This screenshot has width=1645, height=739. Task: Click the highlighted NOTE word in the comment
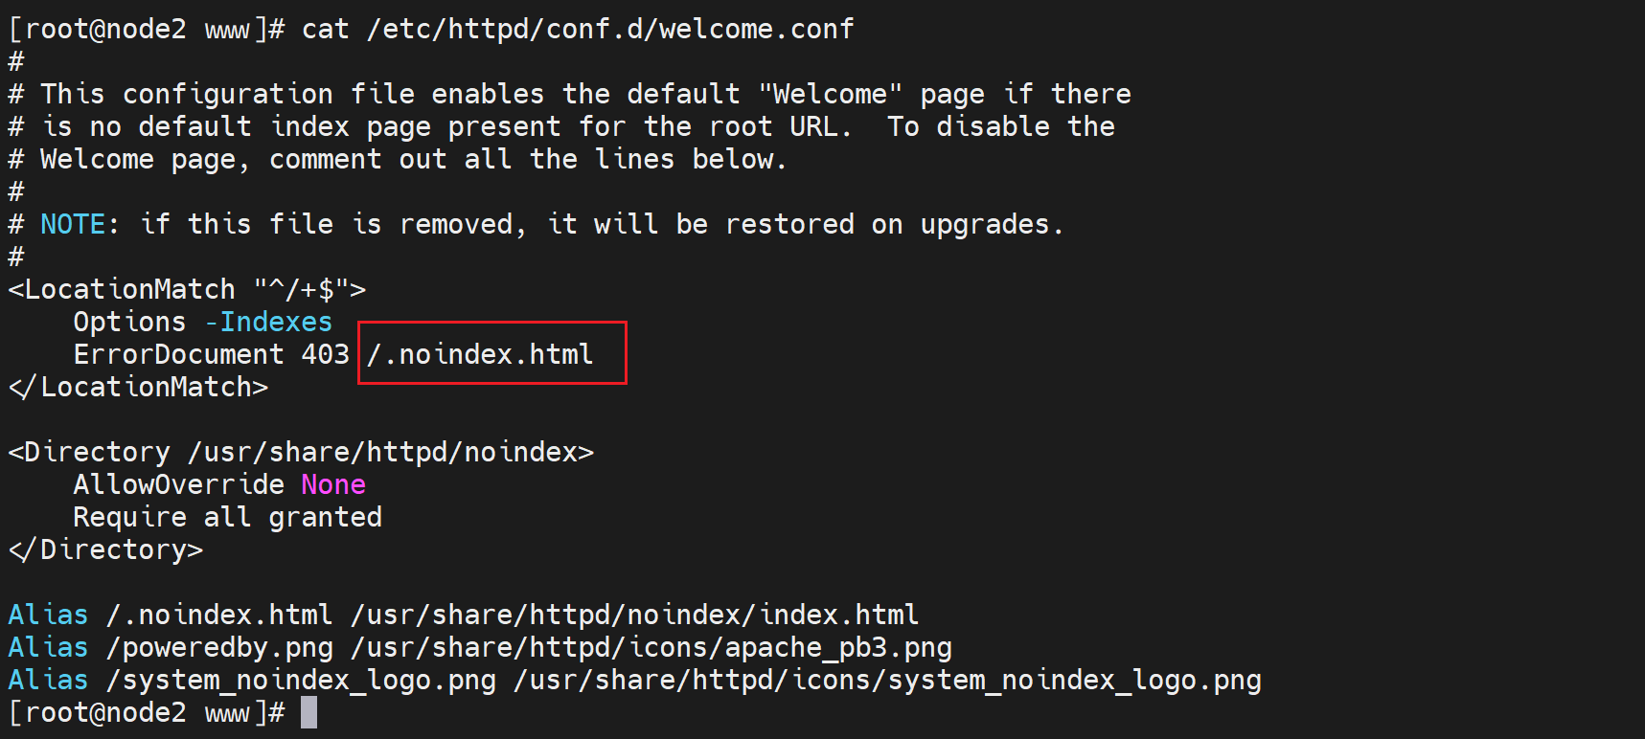[73, 224]
